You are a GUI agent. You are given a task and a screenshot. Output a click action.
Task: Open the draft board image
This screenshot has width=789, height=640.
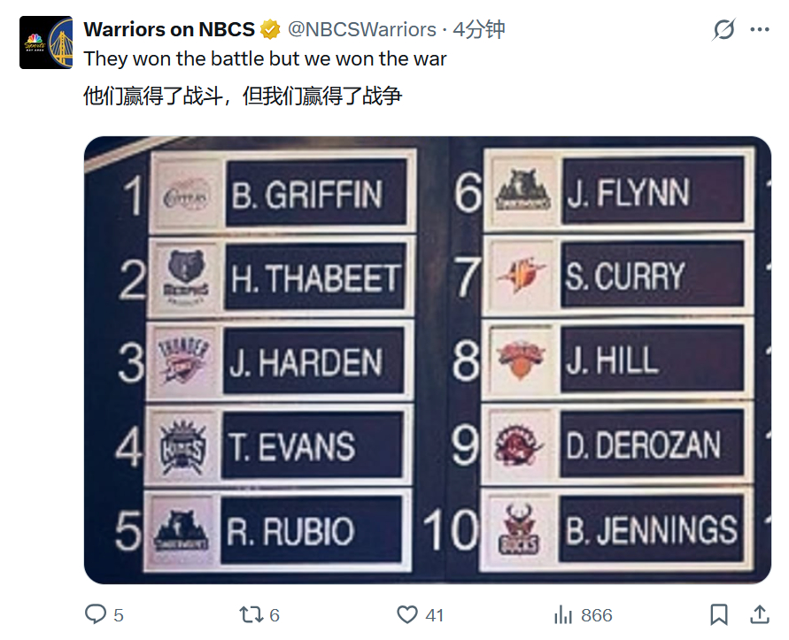click(x=428, y=359)
